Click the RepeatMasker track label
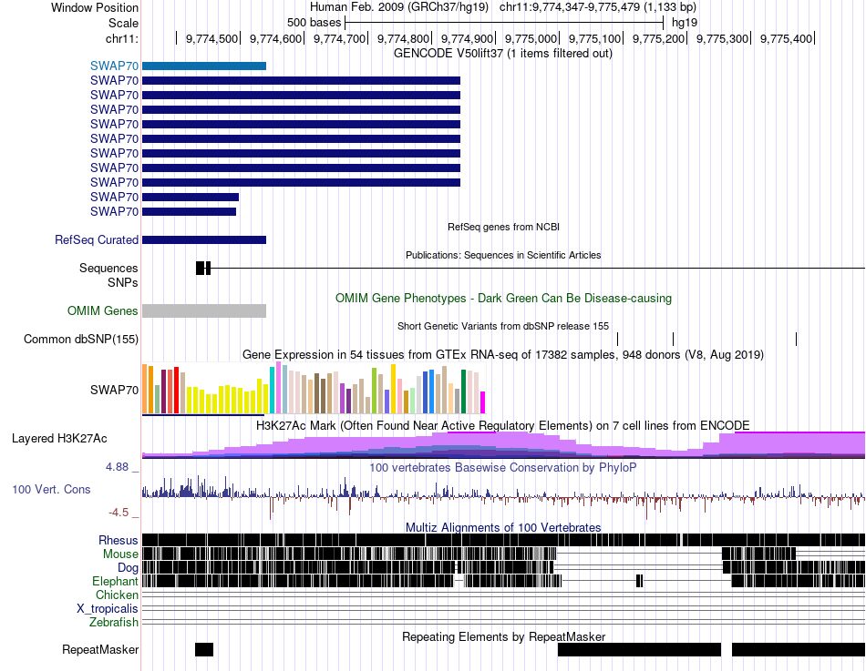This screenshot has width=866, height=671. (x=100, y=649)
